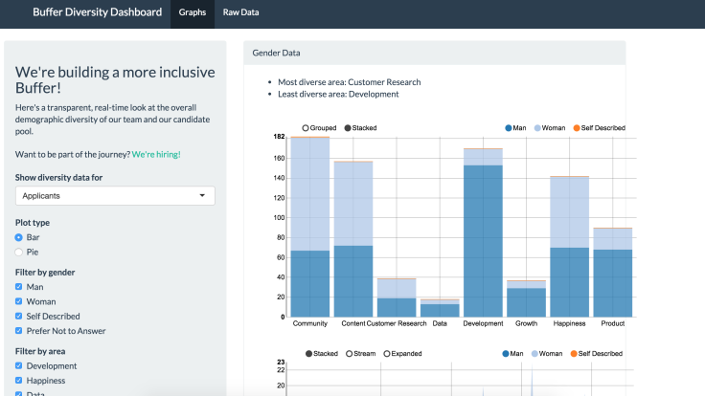This screenshot has width=705, height=396.
Task: Click the Development Man bar segment
Action: click(x=484, y=241)
